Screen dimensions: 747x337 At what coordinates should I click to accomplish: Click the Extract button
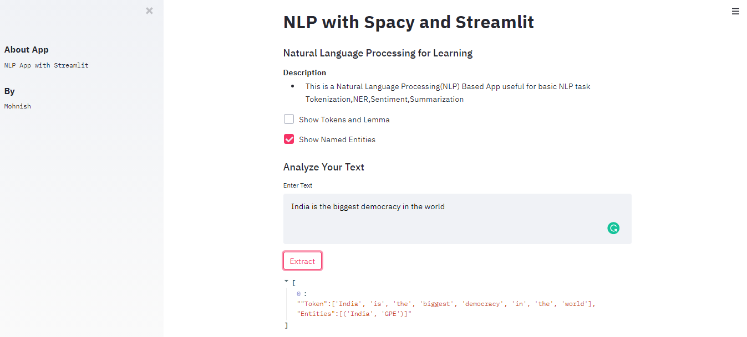point(302,261)
